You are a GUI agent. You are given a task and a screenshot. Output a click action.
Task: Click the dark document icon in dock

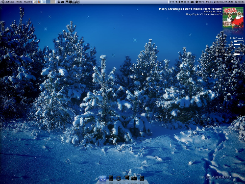(x=111, y=178)
